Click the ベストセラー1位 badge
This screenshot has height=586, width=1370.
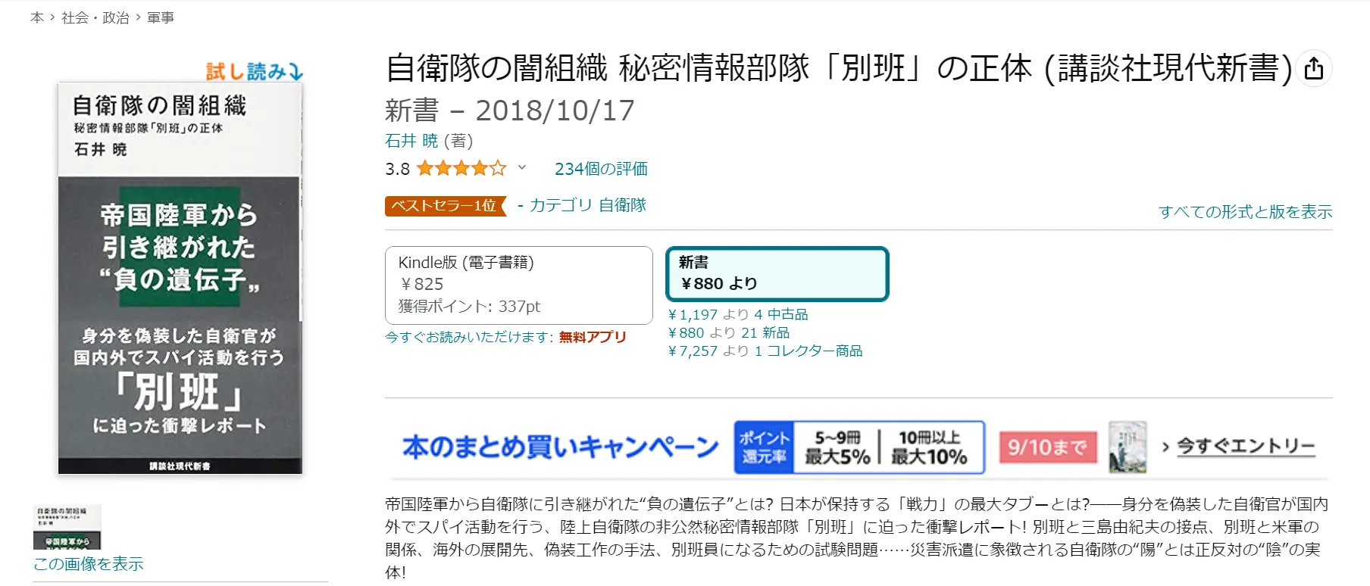(444, 206)
